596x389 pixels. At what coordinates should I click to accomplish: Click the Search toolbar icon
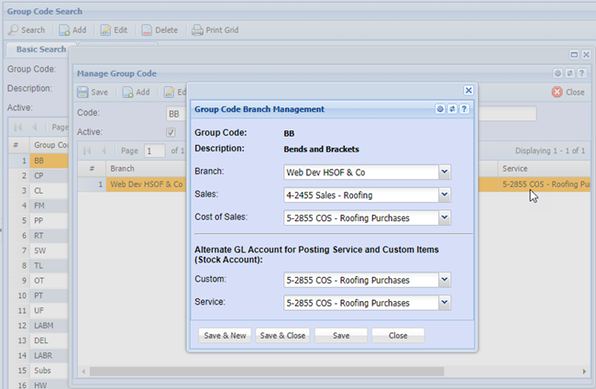click(14, 30)
